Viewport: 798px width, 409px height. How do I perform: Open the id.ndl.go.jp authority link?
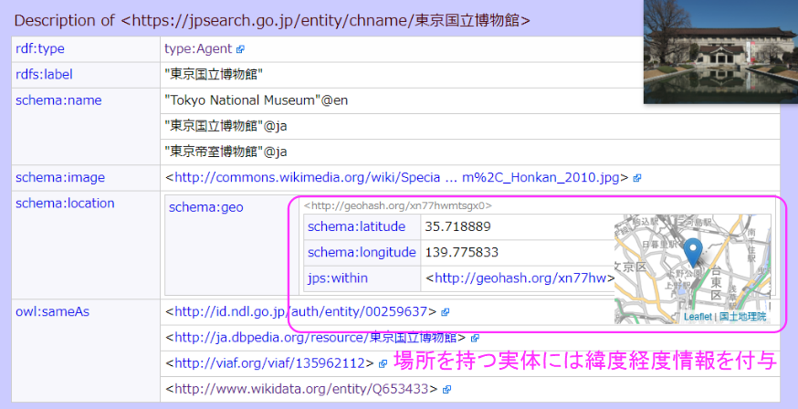pyautogui.click(x=300, y=311)
